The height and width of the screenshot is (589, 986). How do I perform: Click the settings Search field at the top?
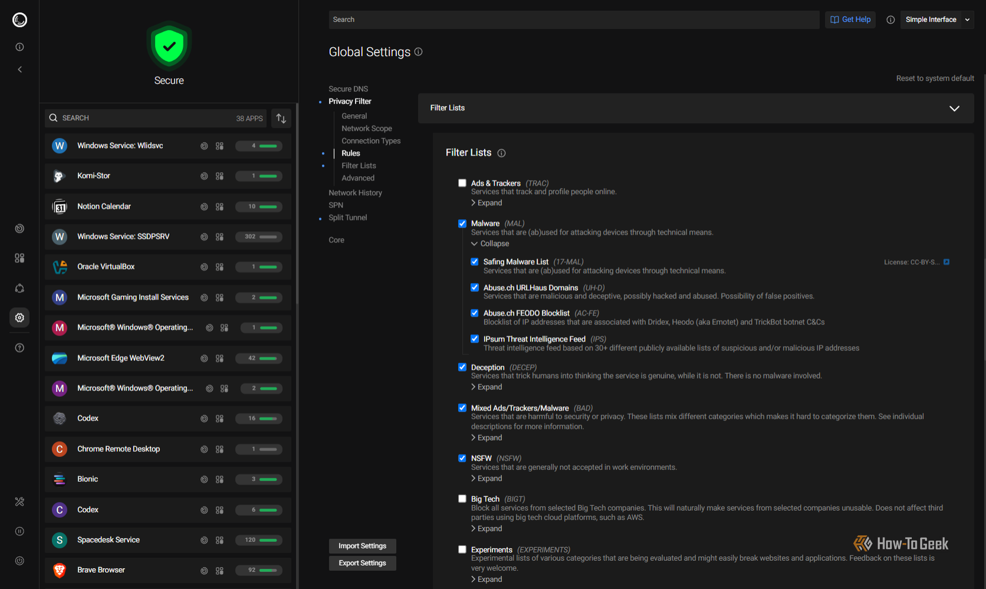574,20
